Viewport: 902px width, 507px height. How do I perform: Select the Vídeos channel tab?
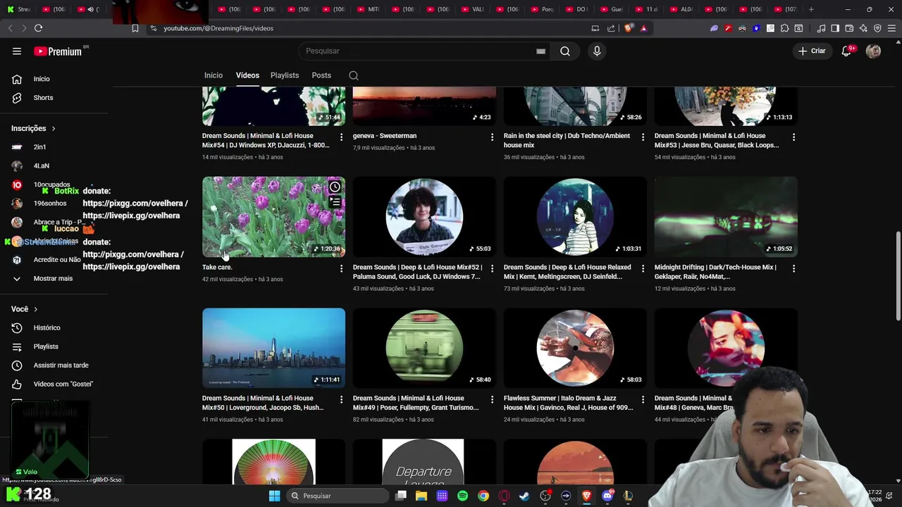247,75
